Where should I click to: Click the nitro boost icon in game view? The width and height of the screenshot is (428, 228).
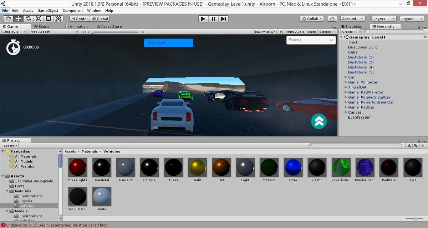[319, 121]
